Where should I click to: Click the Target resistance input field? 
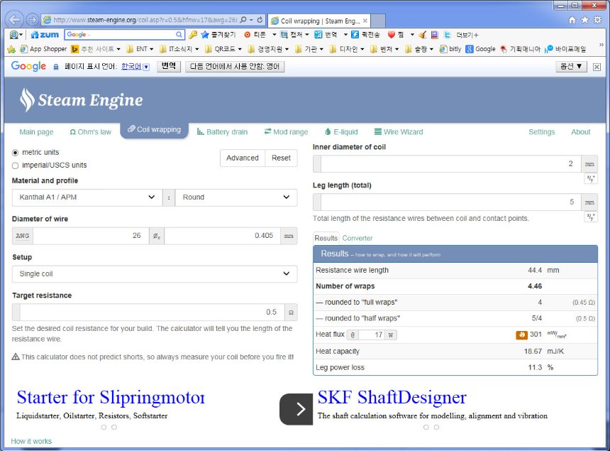(152, 313)
